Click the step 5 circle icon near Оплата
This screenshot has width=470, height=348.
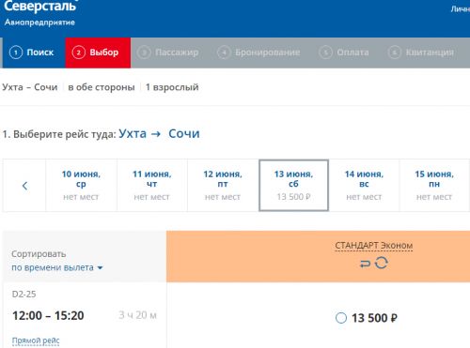point(325,53)
